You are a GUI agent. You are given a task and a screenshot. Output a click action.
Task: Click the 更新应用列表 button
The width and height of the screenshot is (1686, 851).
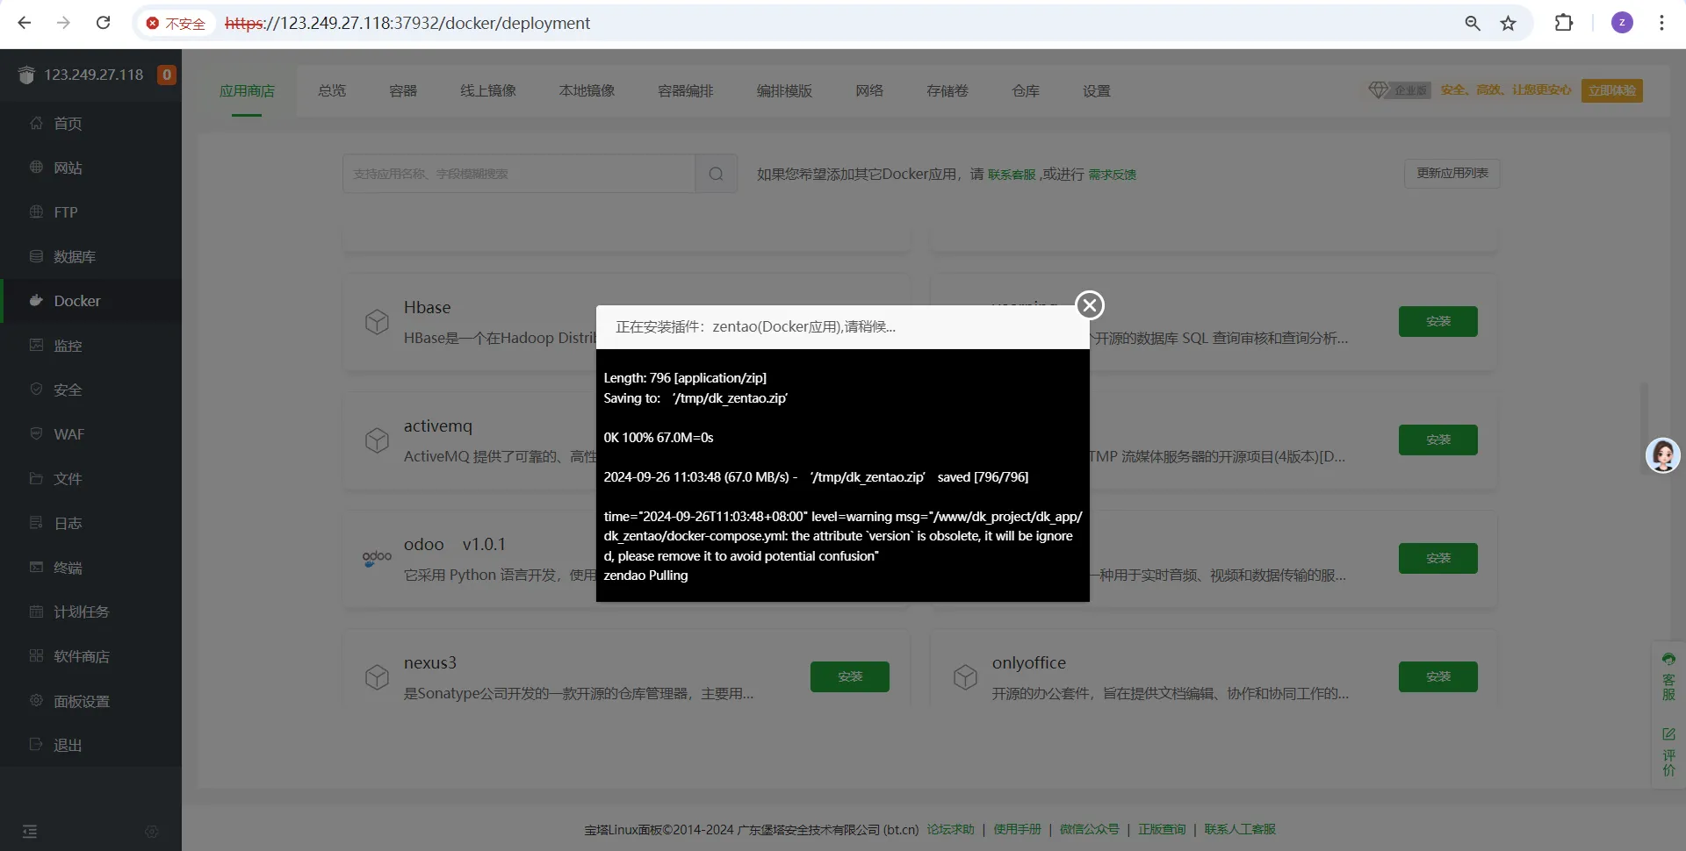pos(1452,174)
